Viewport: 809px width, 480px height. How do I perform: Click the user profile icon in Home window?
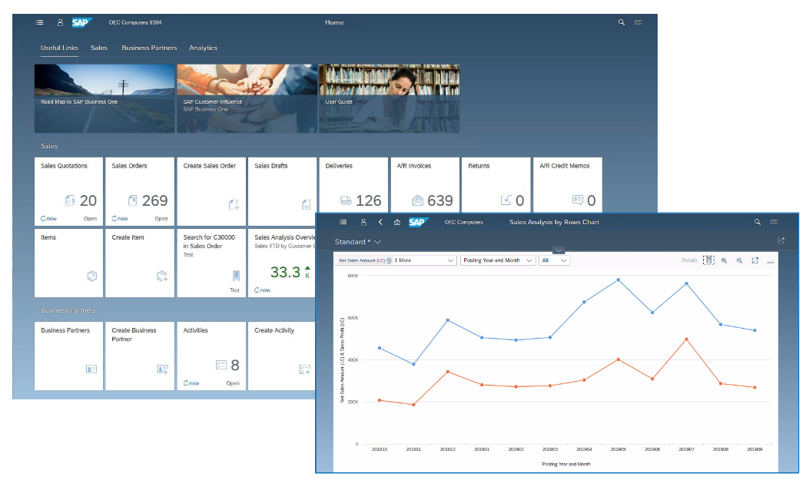[61, 23]
